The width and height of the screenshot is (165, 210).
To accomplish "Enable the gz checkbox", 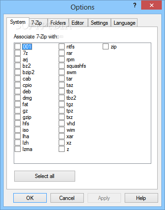I will tap(17, 111).
